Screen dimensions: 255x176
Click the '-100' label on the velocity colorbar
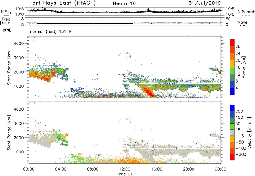[241, 148]
